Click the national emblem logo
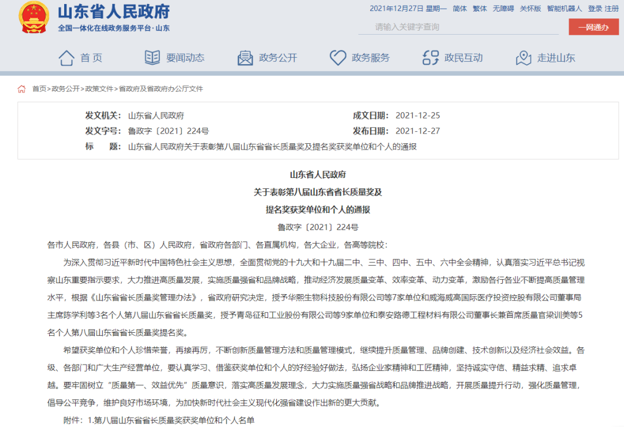The width and height of the screenshot is (624, 427). (34, 18)
